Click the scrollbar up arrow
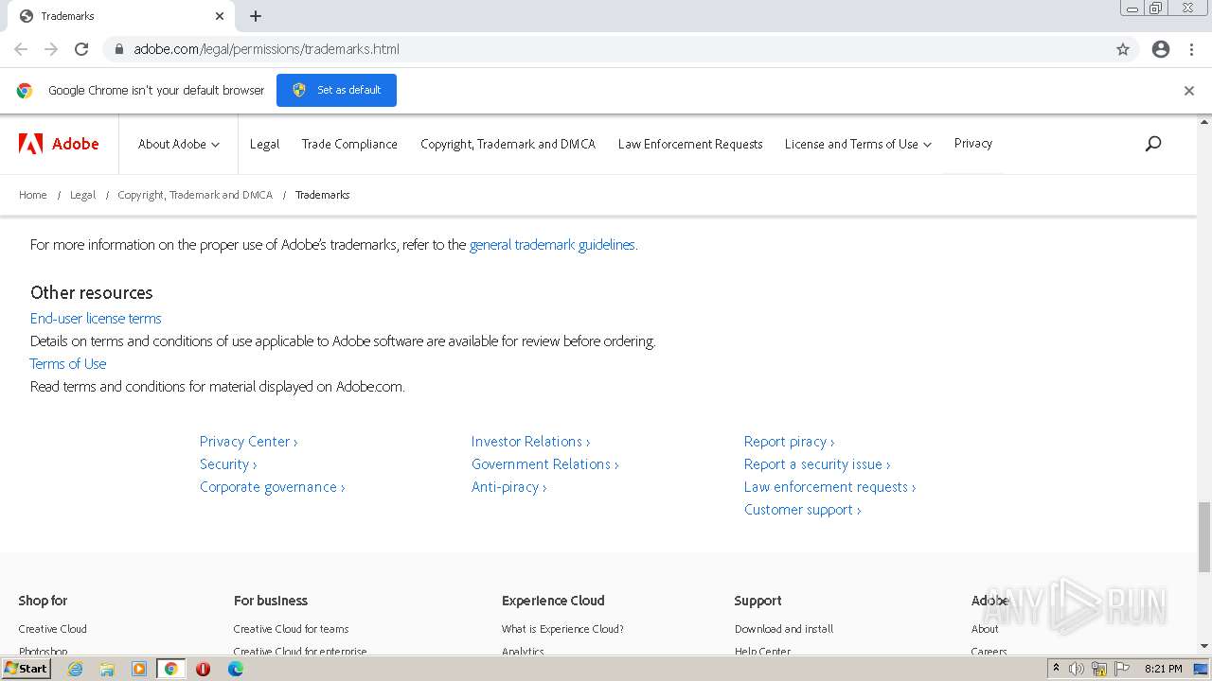This screenshot has width=1212, height=681. point(1204,122)
